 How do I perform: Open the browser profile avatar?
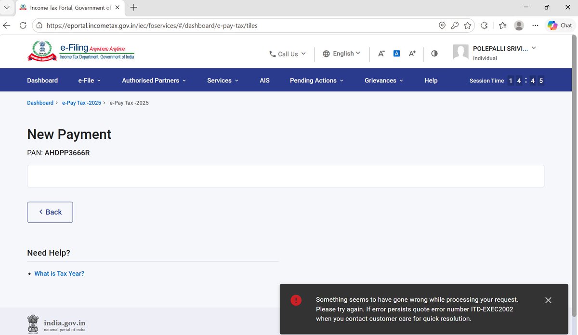click(519, 26)
